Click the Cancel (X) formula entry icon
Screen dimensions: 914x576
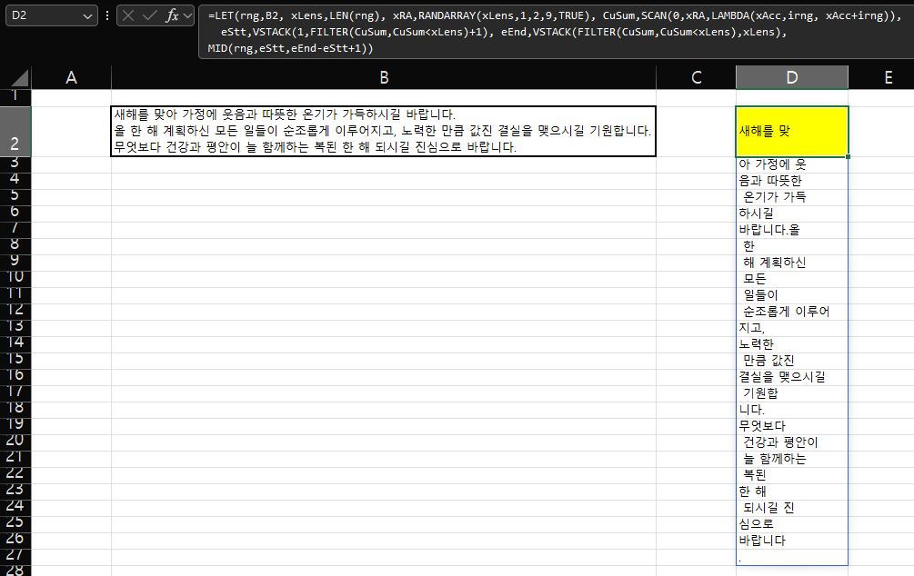tap(130, 15)
